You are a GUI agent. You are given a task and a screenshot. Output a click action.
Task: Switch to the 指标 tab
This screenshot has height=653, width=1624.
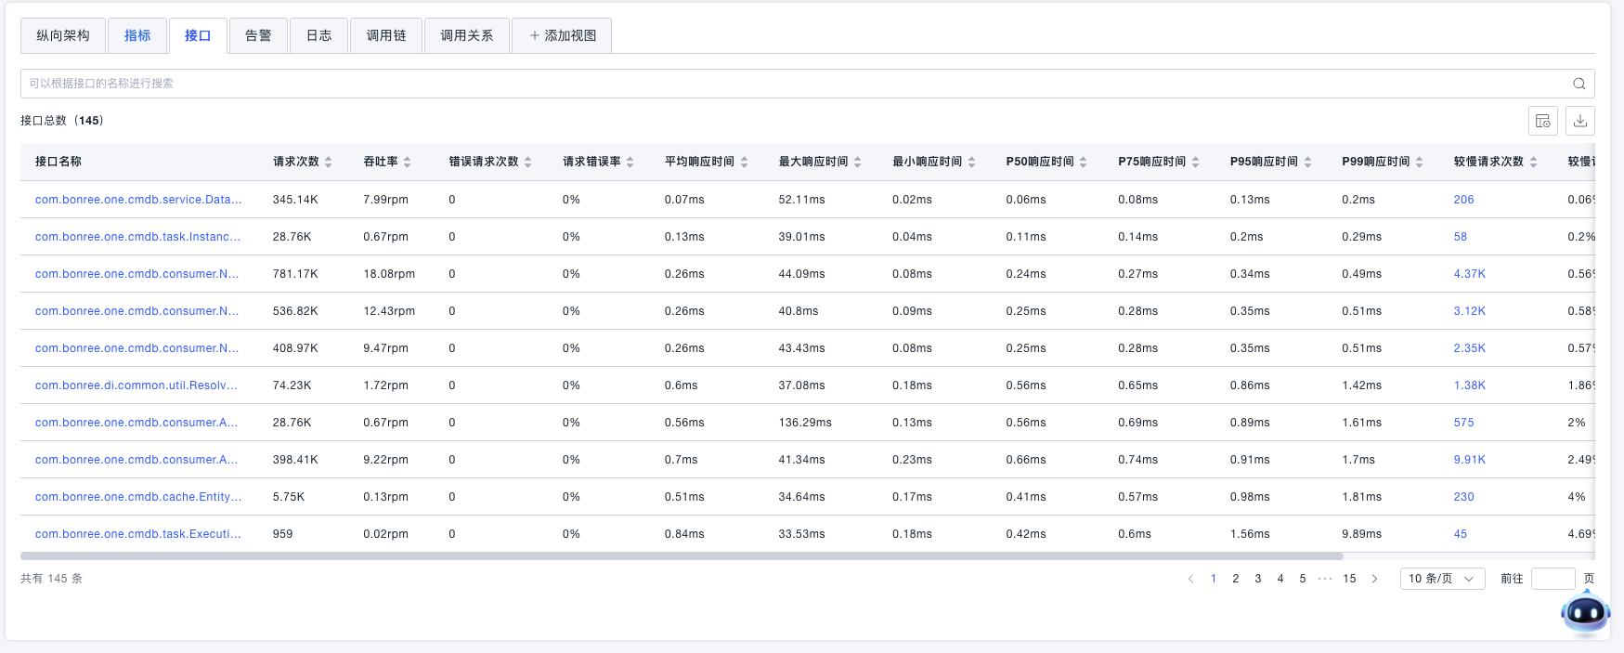tap(137, 35)
